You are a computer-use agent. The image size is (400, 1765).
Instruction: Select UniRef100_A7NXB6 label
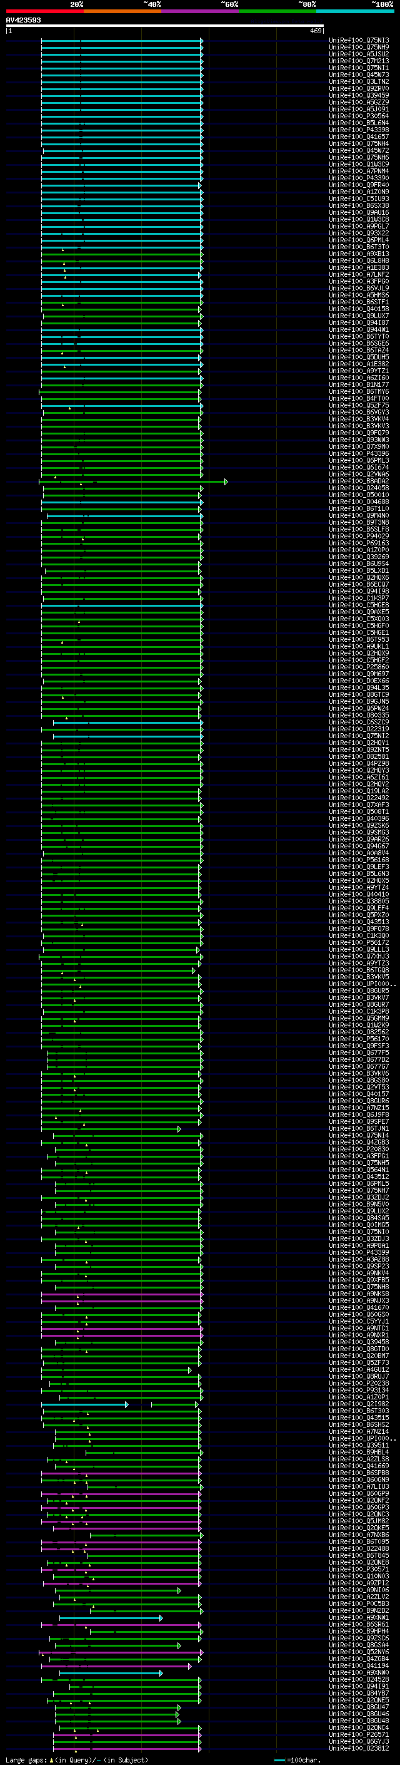click(359, 1535)
